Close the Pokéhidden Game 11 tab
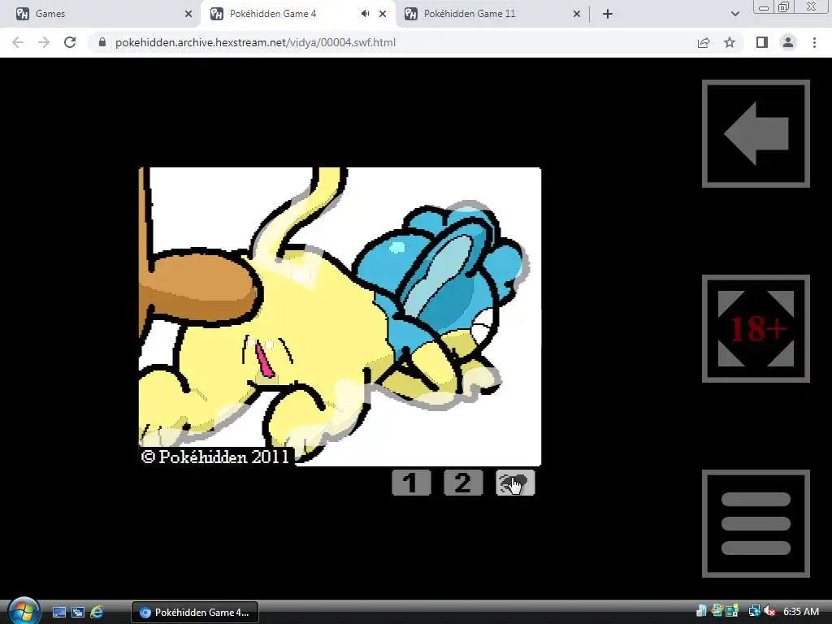 pos(577,14)
